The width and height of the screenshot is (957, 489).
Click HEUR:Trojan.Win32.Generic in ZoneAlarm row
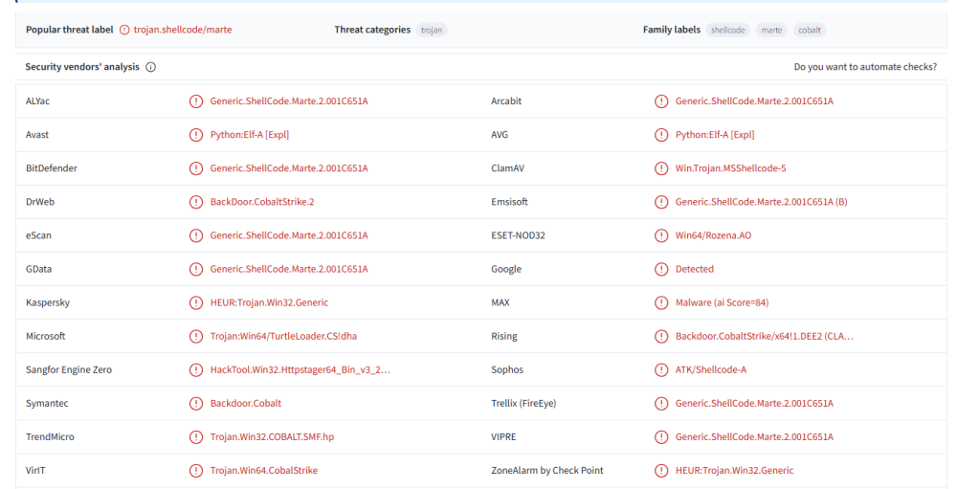[x=734, y=471]
